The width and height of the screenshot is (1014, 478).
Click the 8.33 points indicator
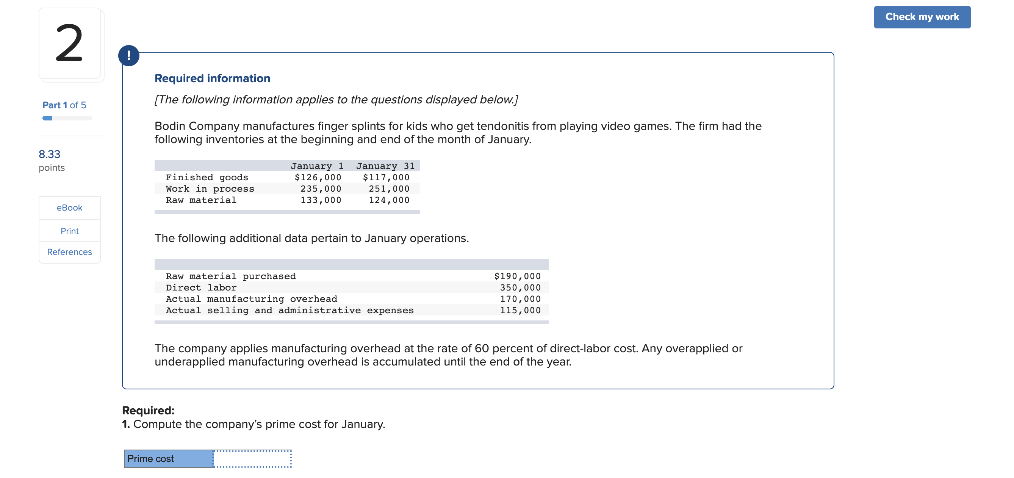52,160
